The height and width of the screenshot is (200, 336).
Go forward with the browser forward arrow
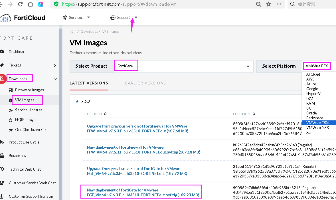10,4
